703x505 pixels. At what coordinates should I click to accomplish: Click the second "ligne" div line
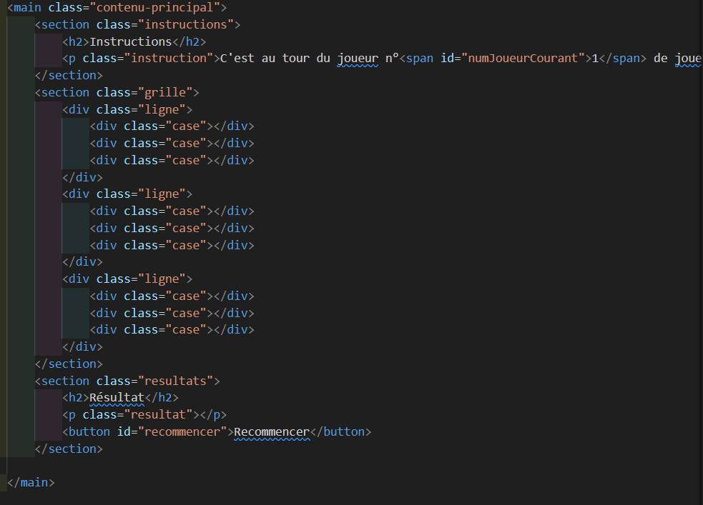point(127,194)
